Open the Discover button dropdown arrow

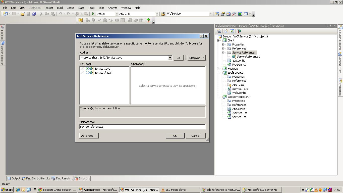pos(204,58)
